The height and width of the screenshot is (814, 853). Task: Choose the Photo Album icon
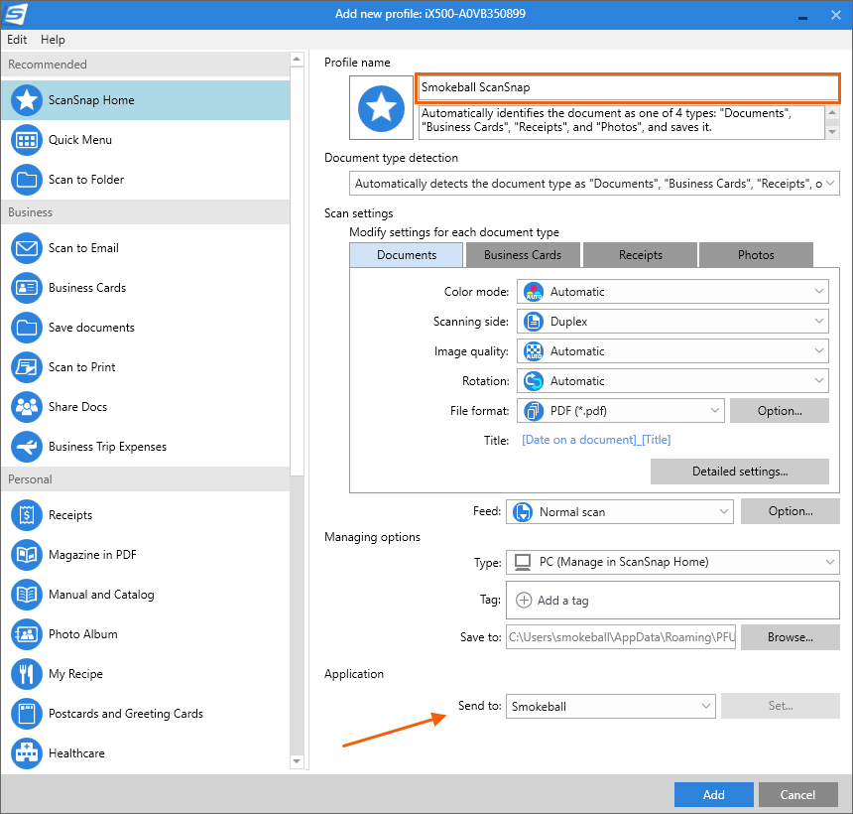26,634
